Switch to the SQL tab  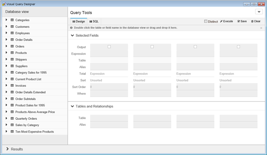94,21
